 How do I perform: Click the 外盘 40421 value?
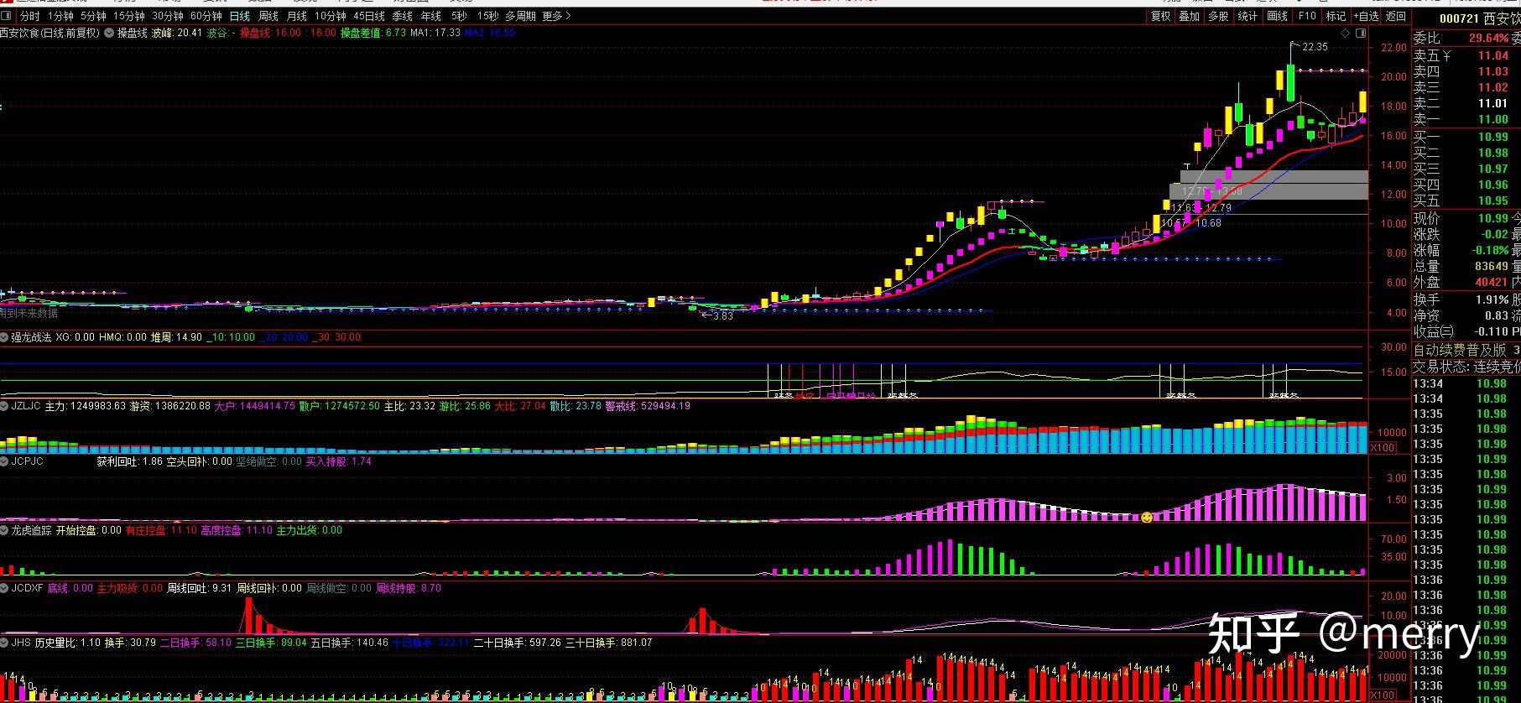pos(1492,282)
